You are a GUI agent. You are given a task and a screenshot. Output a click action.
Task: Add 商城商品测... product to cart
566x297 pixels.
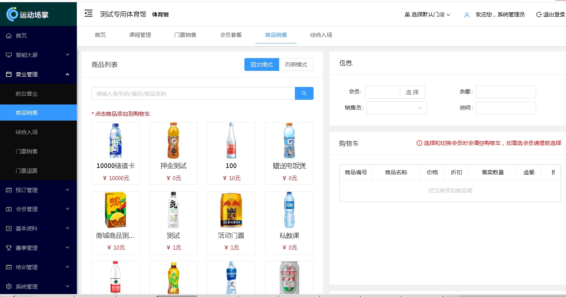[116, 223]
